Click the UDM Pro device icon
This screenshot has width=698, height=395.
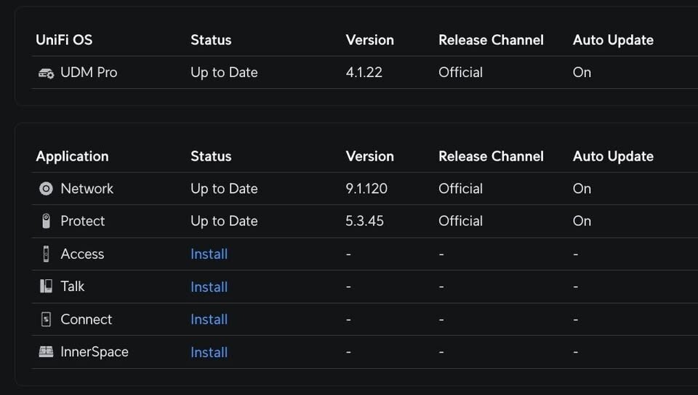click(46, 73)
